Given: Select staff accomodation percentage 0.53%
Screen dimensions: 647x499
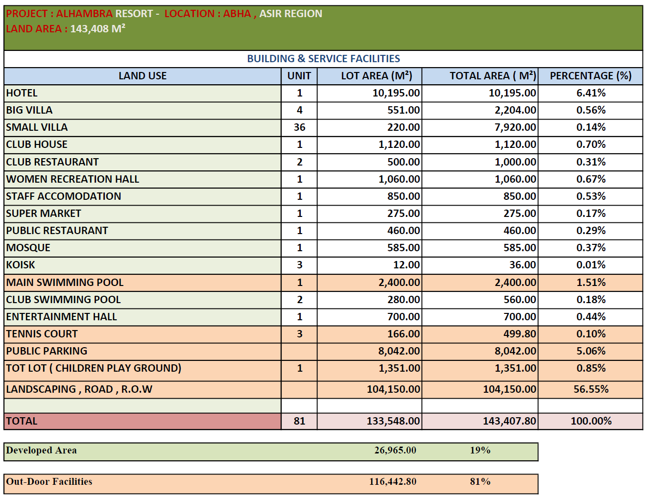Looking at the screenshot, I should point(591,196).
